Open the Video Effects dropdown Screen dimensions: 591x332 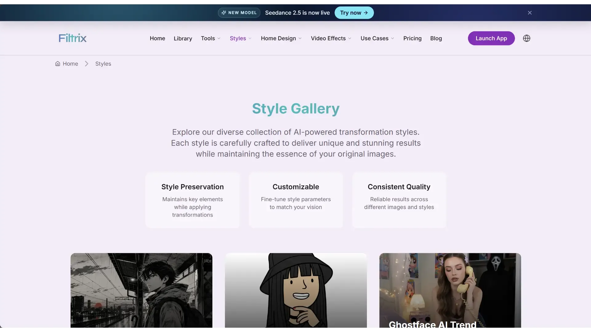point(331,38)
